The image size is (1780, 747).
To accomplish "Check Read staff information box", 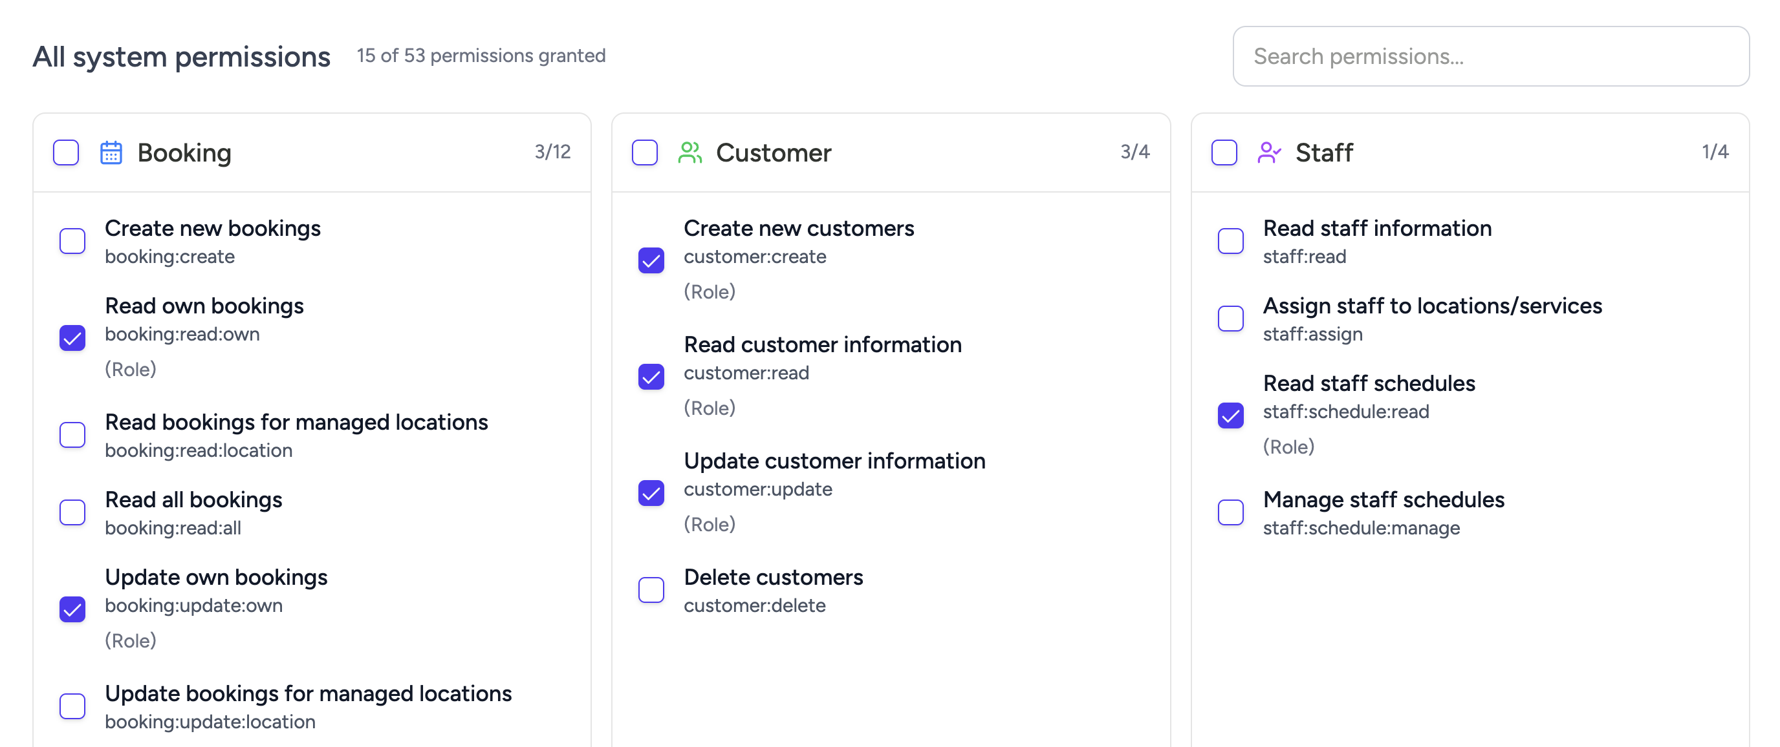I will [x=1230, y=242].
